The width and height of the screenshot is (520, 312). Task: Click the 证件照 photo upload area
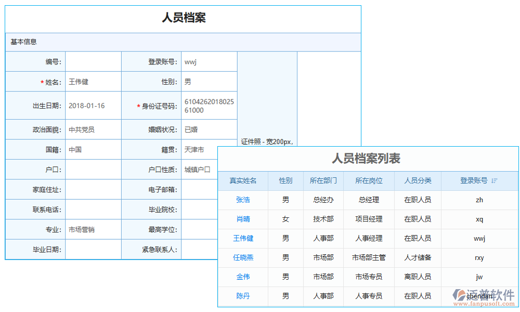tap(267, 99)
